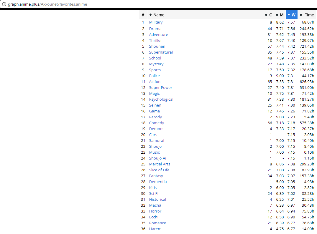This screenshot has height=234, width=317.
Task: Sort table by Time column header
Action: pyautogui.click(x=307, y=15)
